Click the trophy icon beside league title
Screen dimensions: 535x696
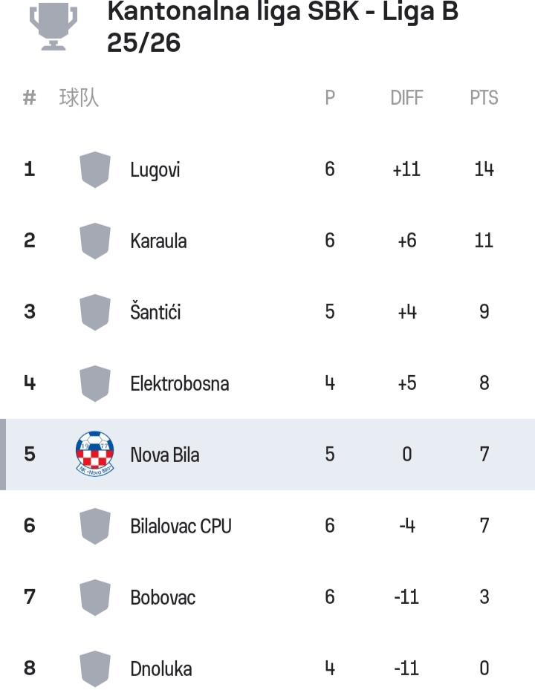click(x=53, y=27)
